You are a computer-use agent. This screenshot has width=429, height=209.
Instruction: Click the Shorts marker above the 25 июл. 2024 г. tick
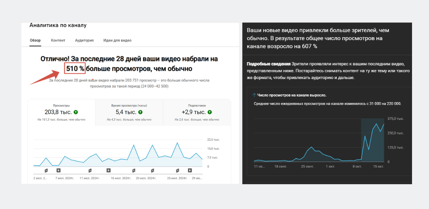(x=178, y=171)
